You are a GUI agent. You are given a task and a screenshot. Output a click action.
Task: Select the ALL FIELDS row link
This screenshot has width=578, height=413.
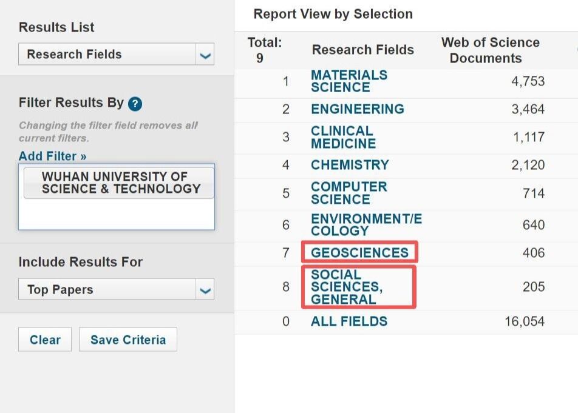coord(348,321)
